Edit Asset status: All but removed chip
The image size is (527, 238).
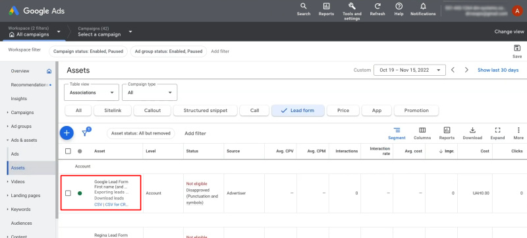pos(141,133)
